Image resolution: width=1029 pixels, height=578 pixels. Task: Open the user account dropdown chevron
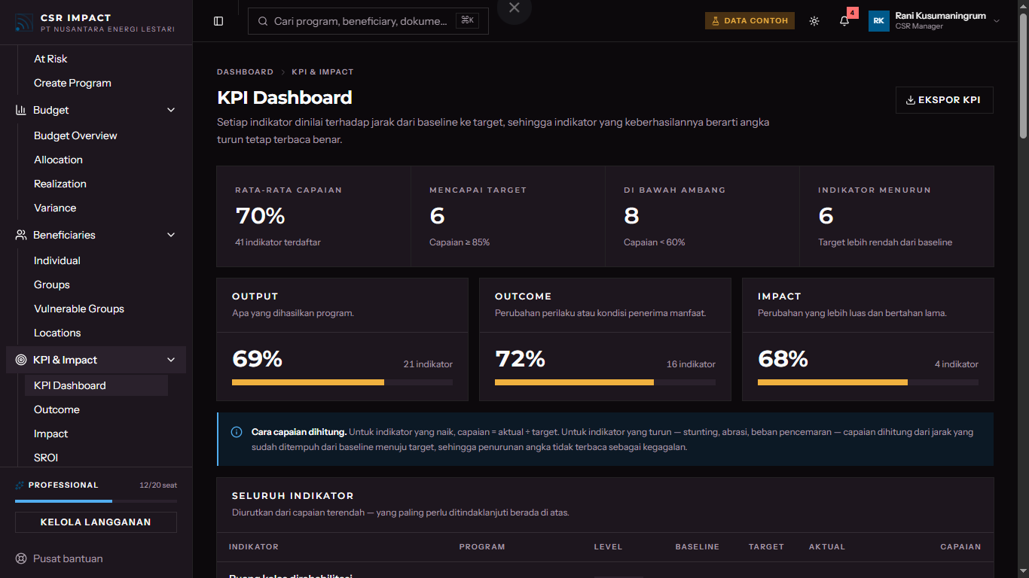pos(997,21)
